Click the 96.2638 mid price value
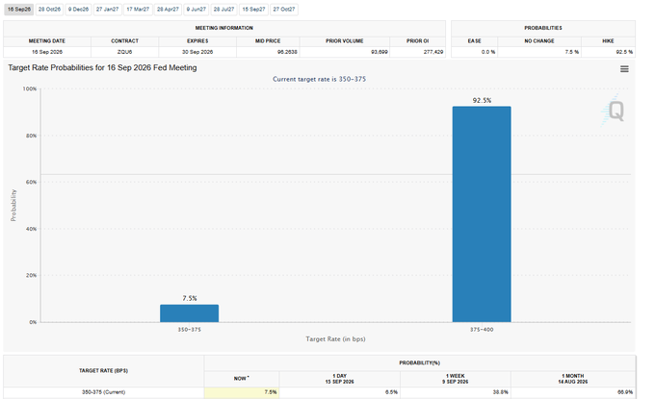 [x=287, y=52]
